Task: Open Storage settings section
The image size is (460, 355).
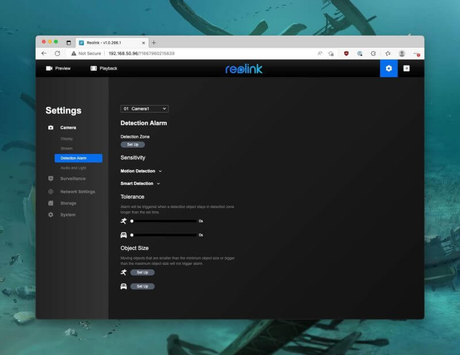Action: [68, 203]
